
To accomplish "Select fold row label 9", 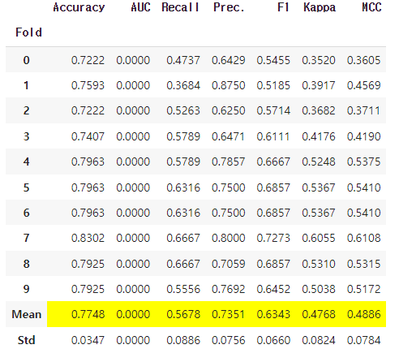I will (26, 289).
